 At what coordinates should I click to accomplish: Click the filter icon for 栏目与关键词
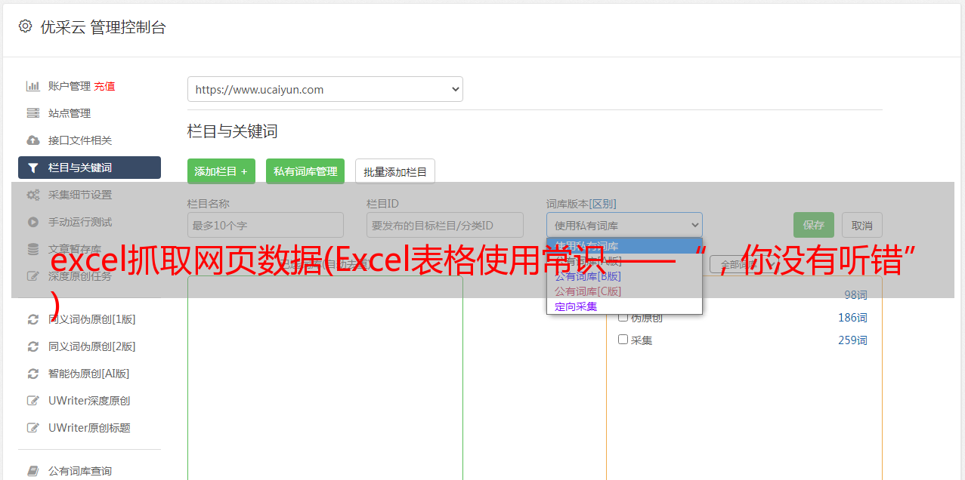pyautogui.click(x=32, y=168)
